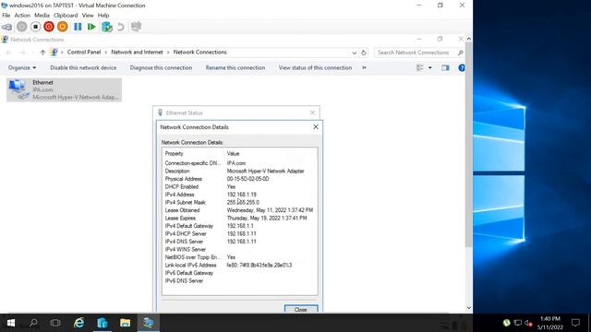591x332 pixels.
Task: Click the Revert undo arrow icon
Action: pyautogui.click(x=121, y=27)
